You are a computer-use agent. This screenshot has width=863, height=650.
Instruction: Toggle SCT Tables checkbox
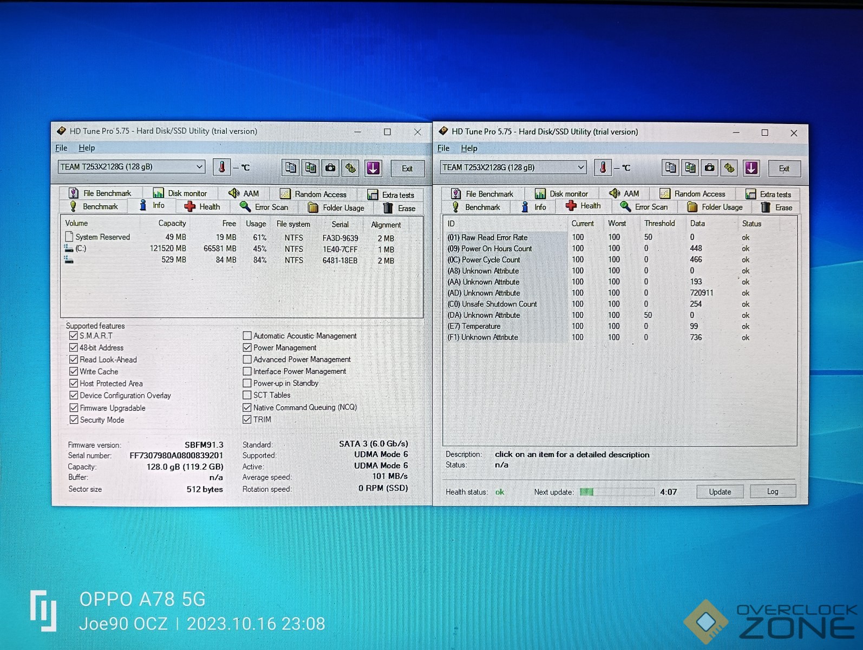point(247,395)
